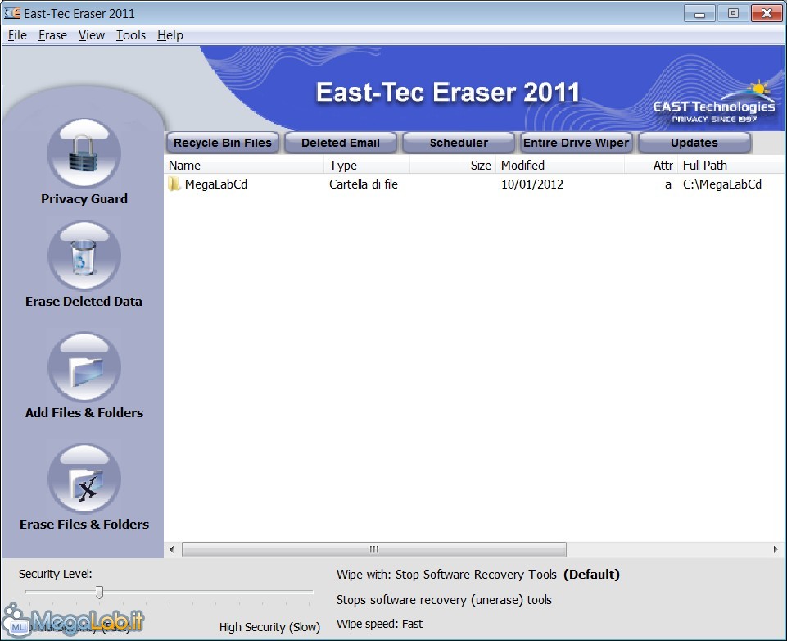The image size is (787, 641).
Task: Click the East-Tec Eraser title bar icon
Action: (12, 13)
